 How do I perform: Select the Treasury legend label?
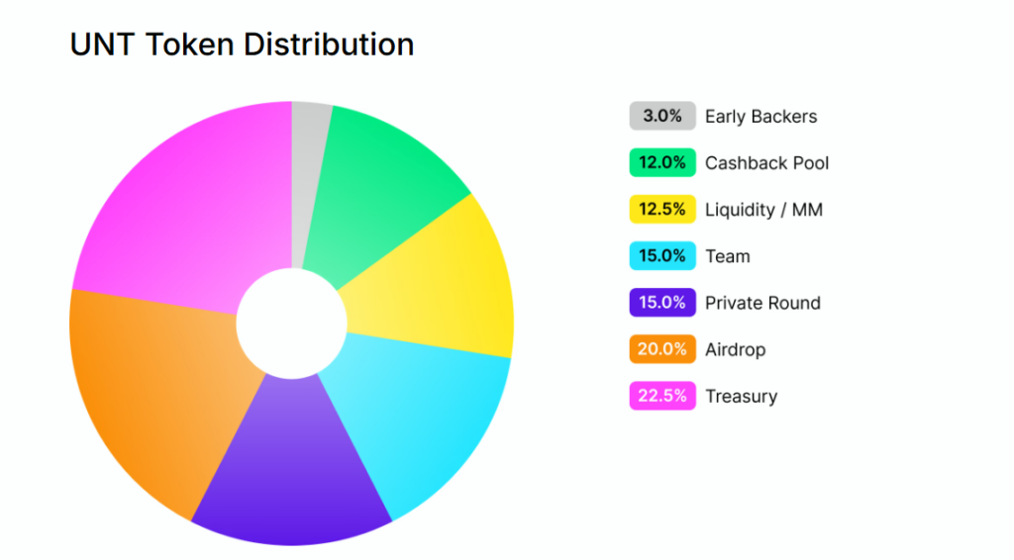click(x=741, y=396)
